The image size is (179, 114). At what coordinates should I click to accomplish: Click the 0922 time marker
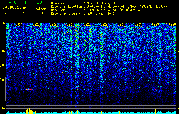pos(36,25)
